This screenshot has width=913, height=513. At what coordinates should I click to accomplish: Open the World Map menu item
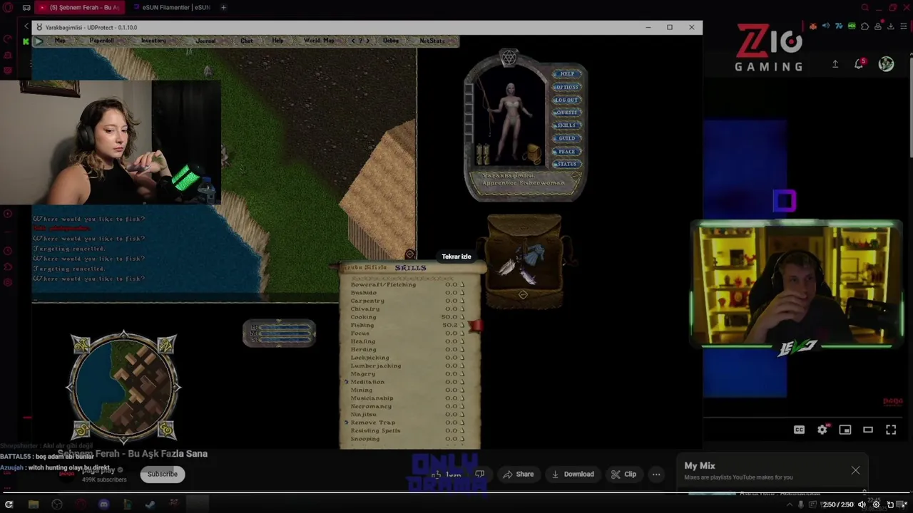pyautogui.click(x=318, y=41)
